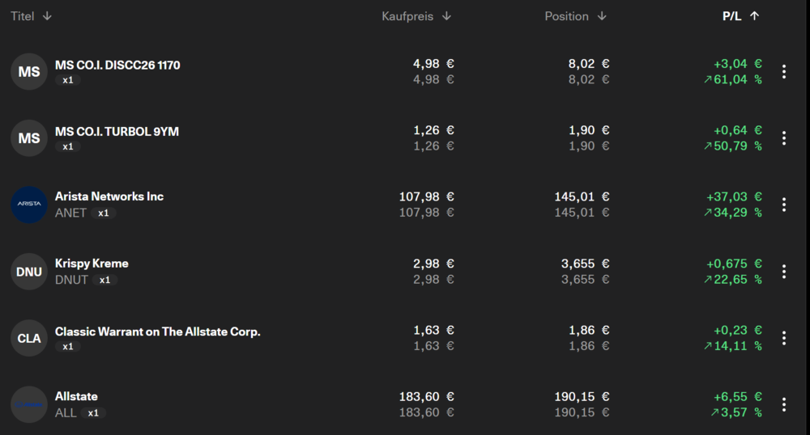Open three-dot menu in Allstate ALL row
The width and height of the screenshot is (810, 435).
click(x=783, y=404)
